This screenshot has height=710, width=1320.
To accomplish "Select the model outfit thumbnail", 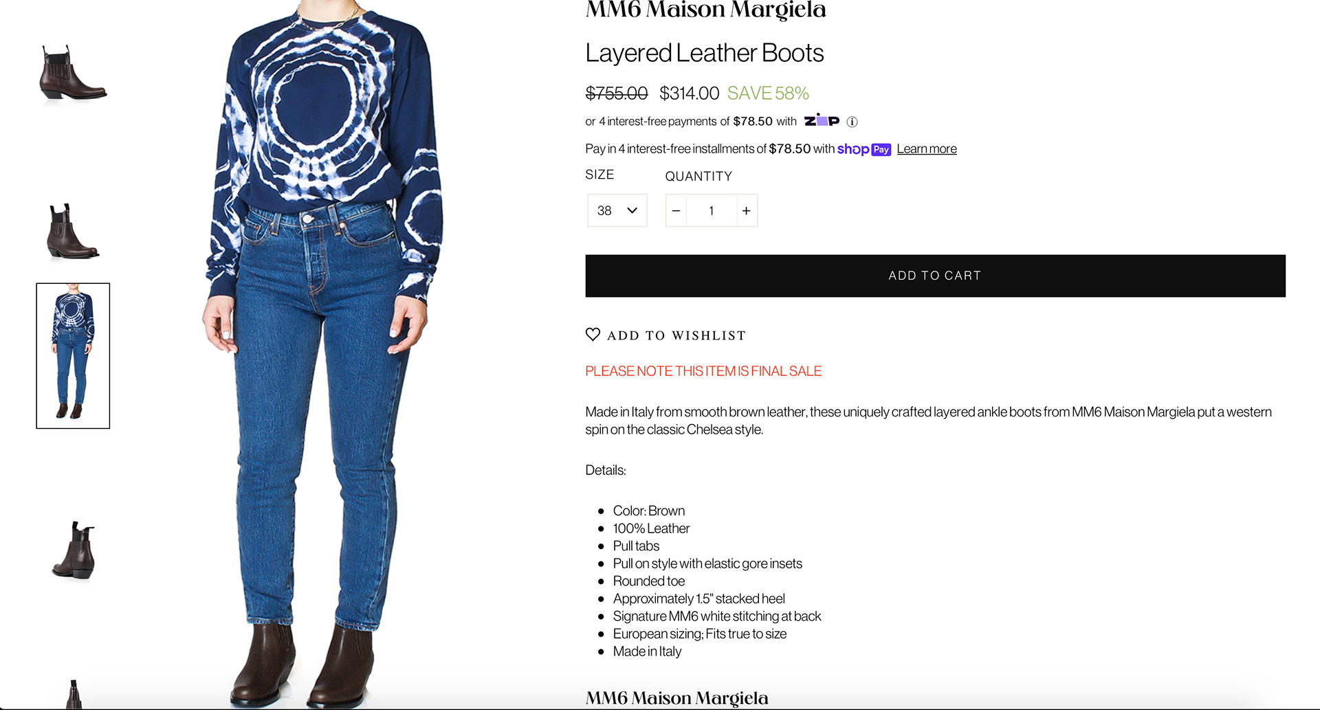I will [x=73, y=355].
